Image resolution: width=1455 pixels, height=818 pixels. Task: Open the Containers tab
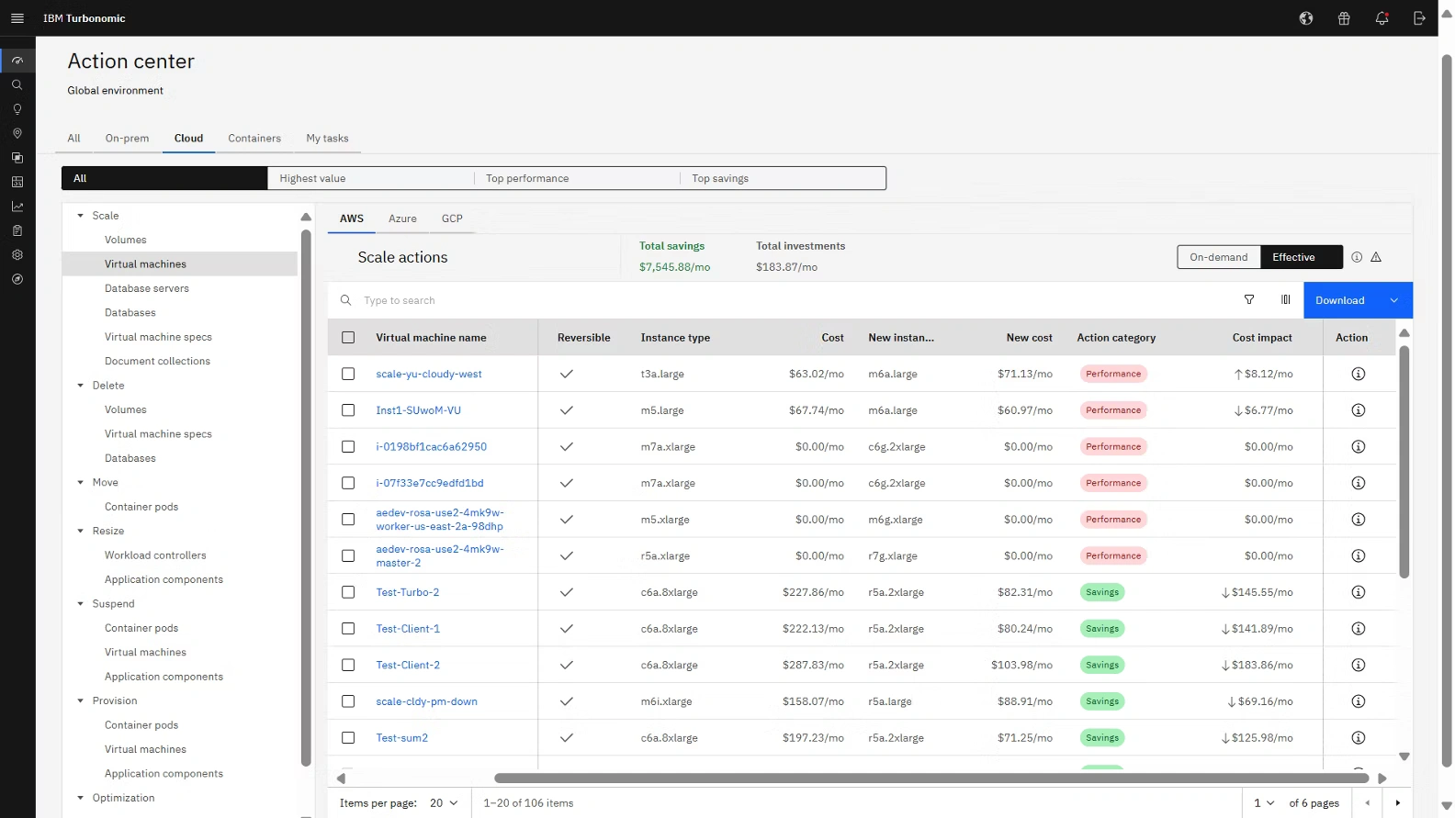coord(254,139)
